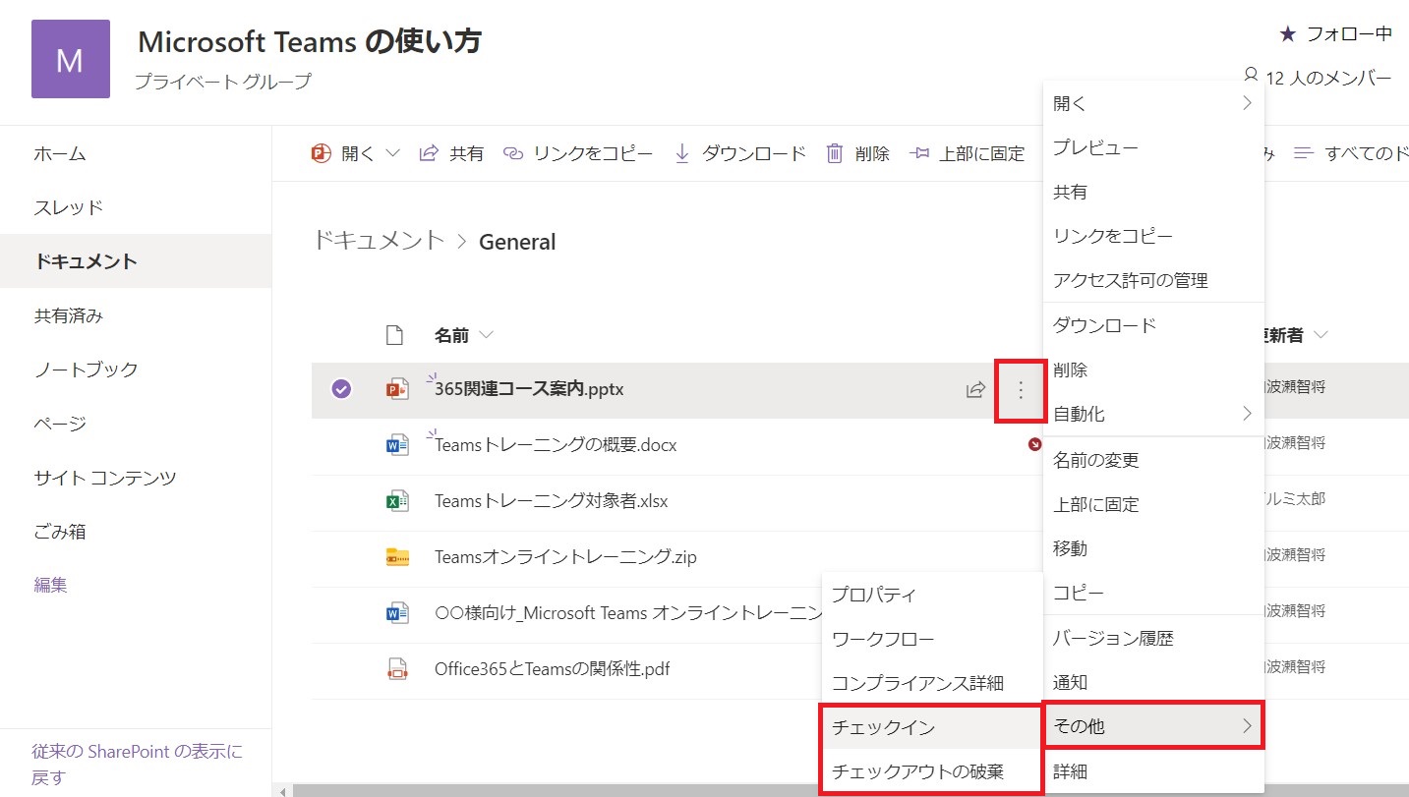Choose プレビュー from the context menu
Viewport: 1409px width, 797px height.
[1153, 147]
